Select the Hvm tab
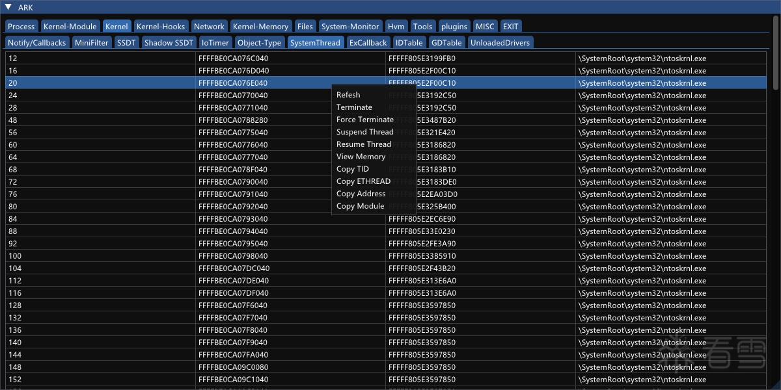781x390 pixels. click(x=396, y=26)
